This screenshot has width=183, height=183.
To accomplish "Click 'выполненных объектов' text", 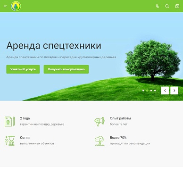I will click(x=37, y=143).
